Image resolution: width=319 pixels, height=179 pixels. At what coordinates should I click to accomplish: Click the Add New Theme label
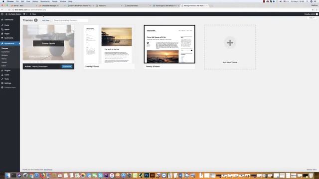point(230,62)
